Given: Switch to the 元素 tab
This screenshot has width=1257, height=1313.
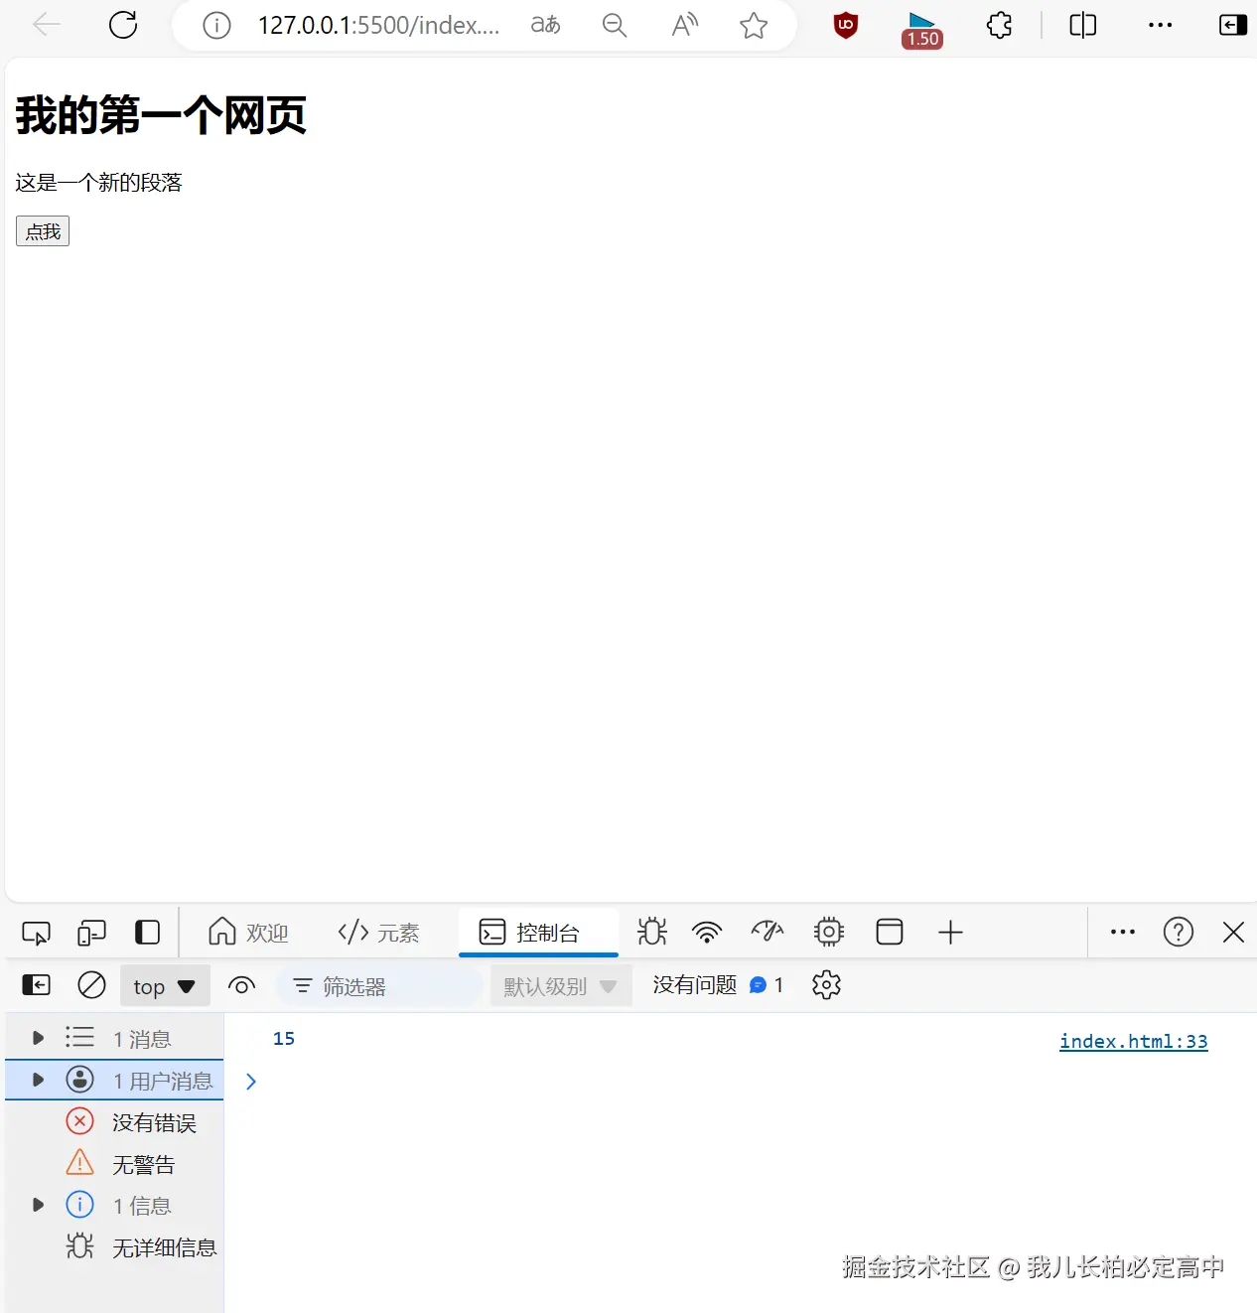Looking at the screenshot, I should pos(378,933).
